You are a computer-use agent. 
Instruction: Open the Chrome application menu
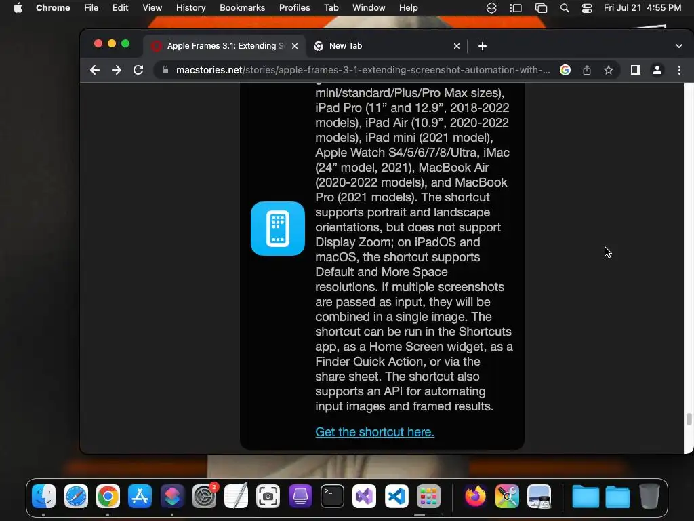click(x=53, y=8)
